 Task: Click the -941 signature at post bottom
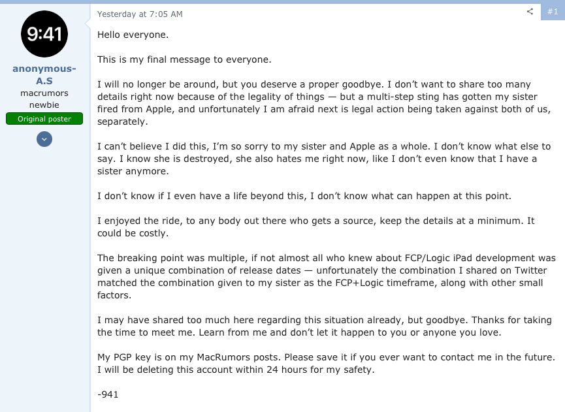click(108, 394)
